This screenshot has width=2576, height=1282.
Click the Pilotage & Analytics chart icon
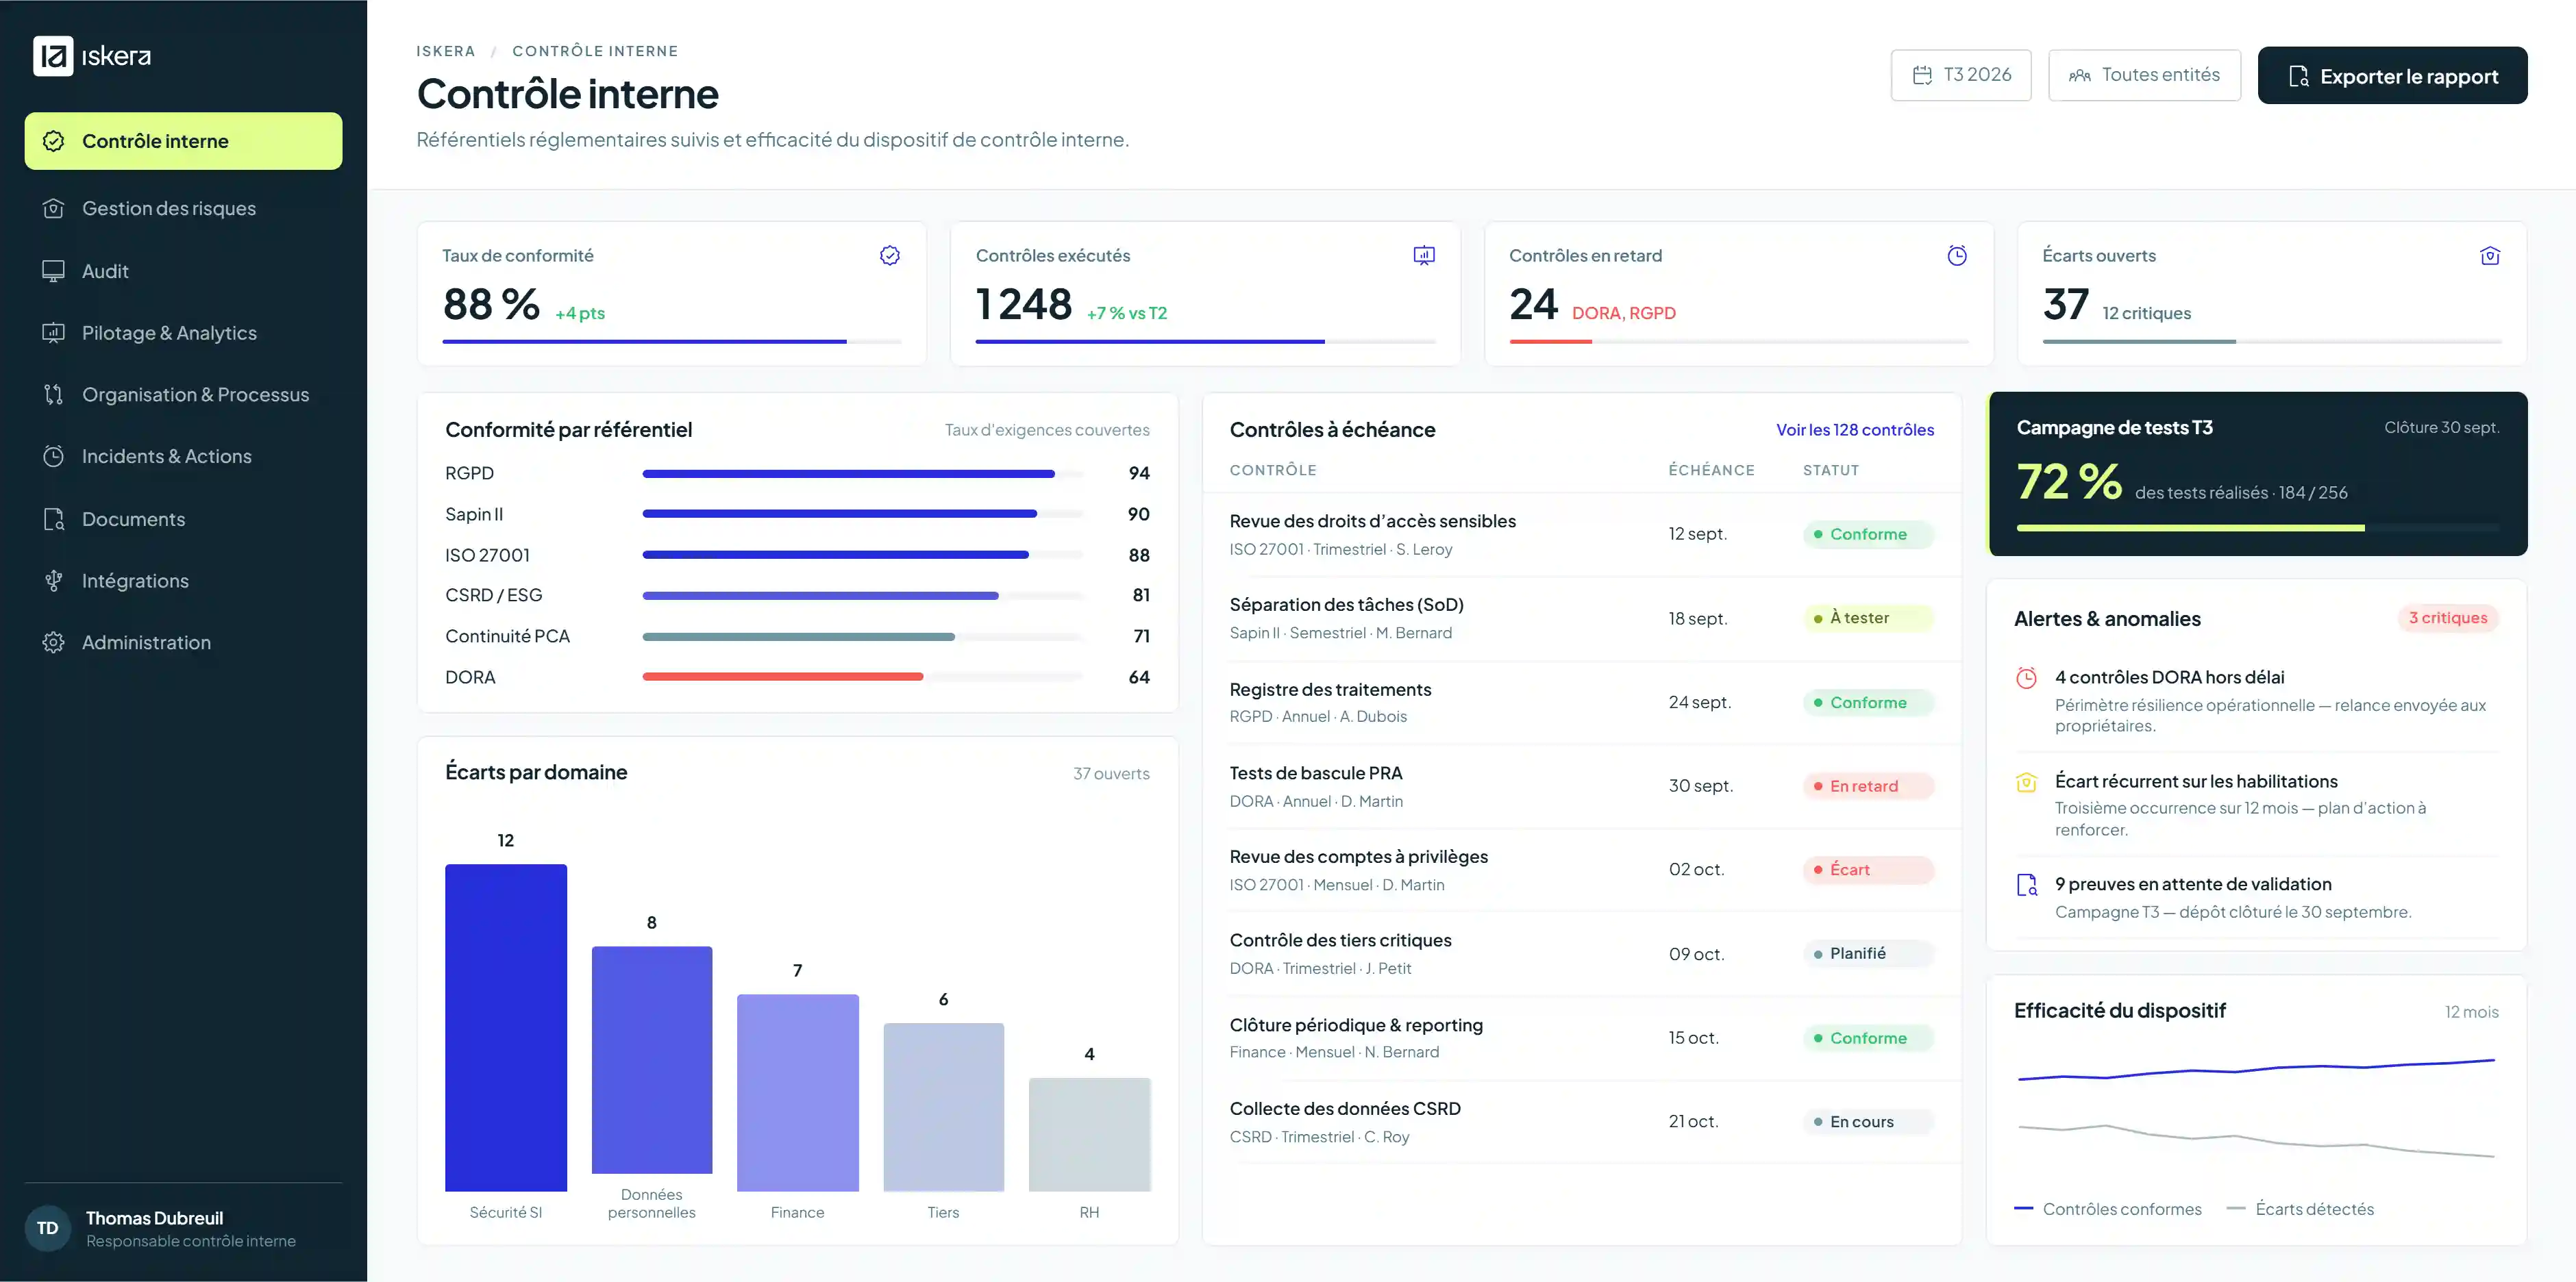pos(54,333)
